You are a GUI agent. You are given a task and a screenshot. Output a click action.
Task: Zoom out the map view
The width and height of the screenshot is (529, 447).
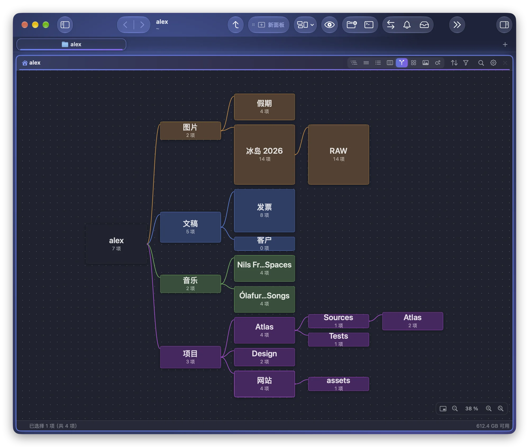click(455, 409)
